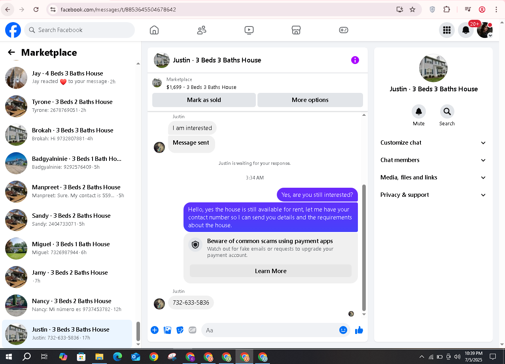Image resolution: width=505 pixels, height=364 pixels.
Task: Open Microsoft Edge from the taskbar
Action: click(117, 357)
